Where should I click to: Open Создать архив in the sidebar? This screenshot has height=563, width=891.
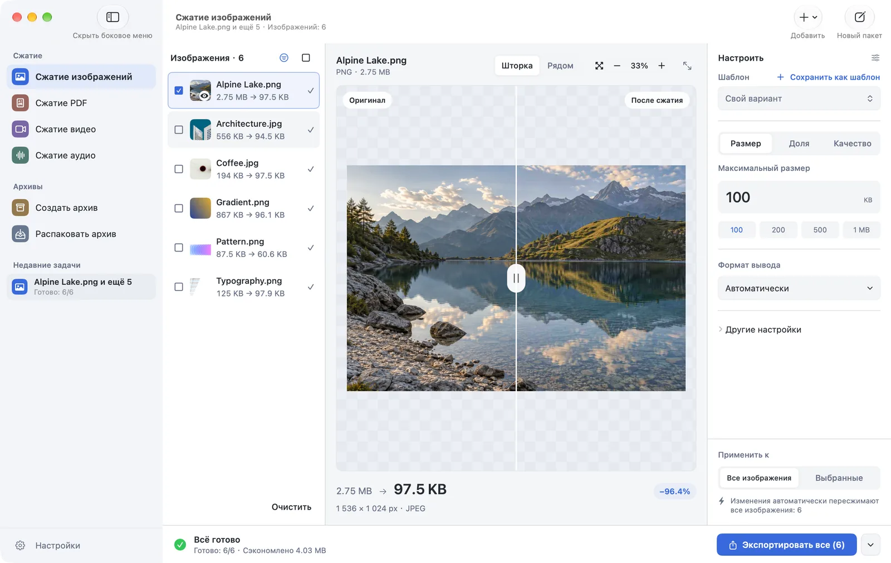[81, 208]
